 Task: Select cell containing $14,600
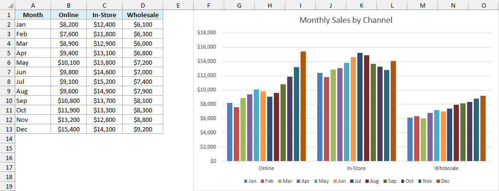[104, 72]
